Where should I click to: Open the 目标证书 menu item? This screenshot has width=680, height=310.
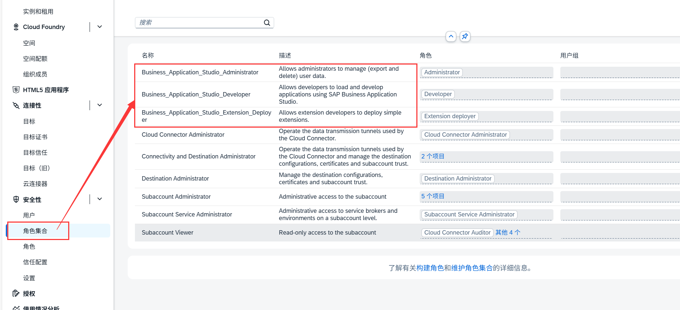point(35,137)
